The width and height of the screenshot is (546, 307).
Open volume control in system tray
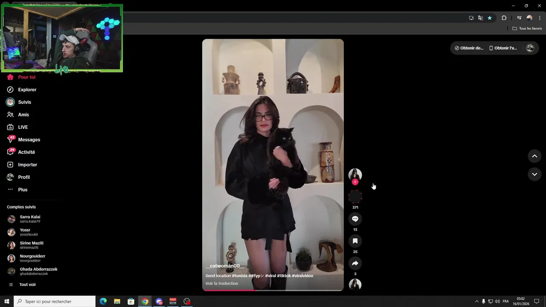(497, 301)
